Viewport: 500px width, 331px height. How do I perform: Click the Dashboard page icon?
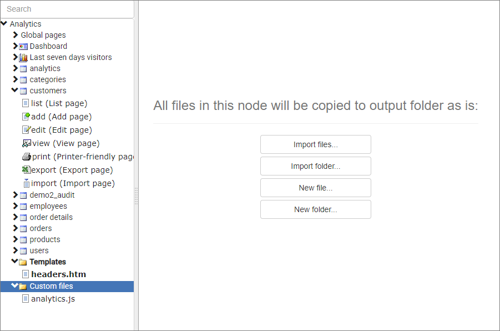pos(23,47)
